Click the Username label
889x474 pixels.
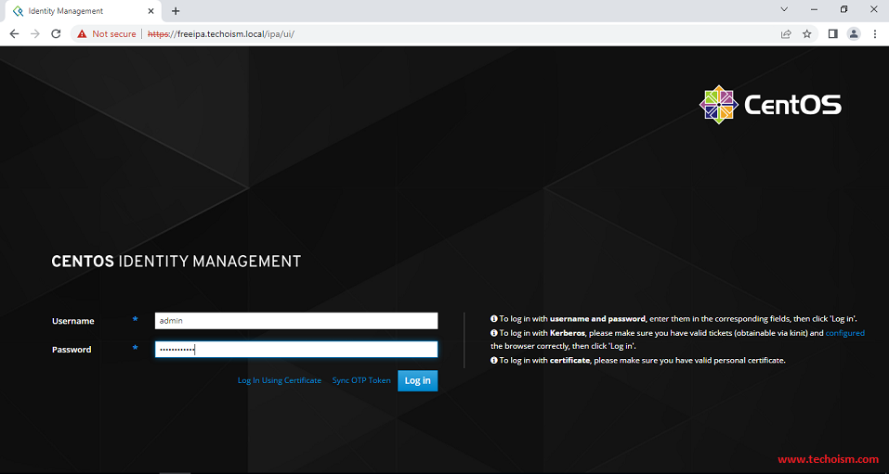73,321
